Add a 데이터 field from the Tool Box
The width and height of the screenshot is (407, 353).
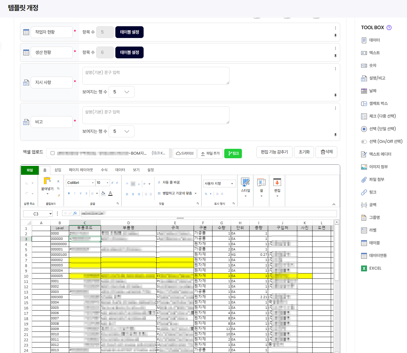click(371, 40)
